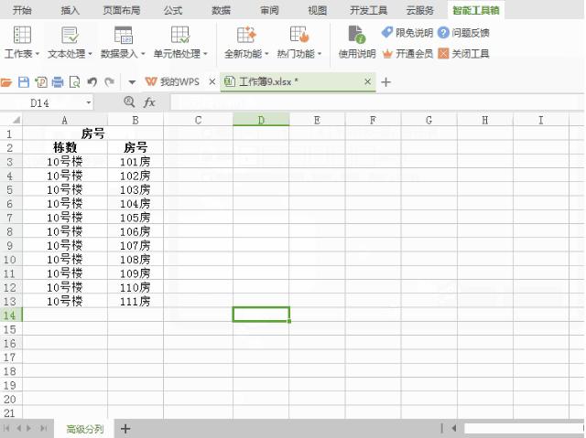Expand the 单元格处理 dropdown arrow
Screen dimensions: 586x438
205,55
